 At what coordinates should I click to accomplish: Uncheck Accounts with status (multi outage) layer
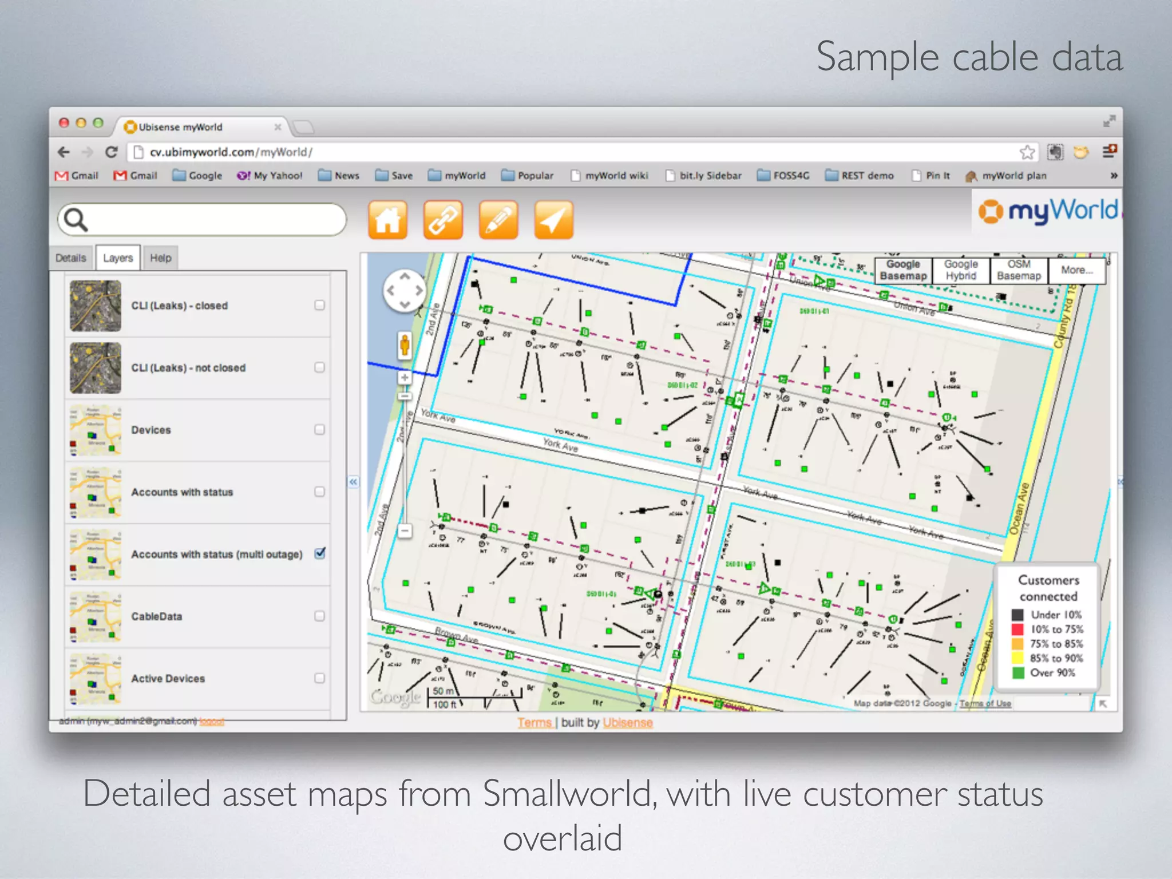point(320,553)
